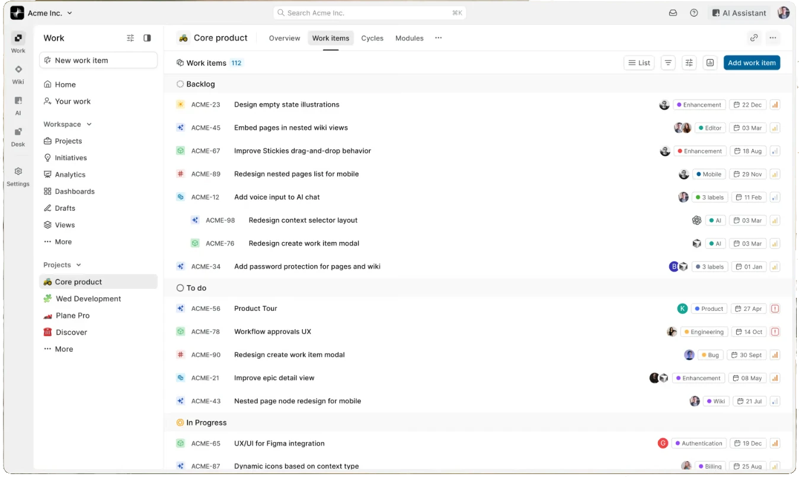Screen dimensions: 799x477
Task: Focus the Search Acme Inc. field
Action: click(370, 13)
